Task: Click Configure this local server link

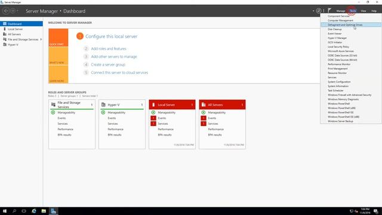Action: pyautogui.click(x=112, y=36)
